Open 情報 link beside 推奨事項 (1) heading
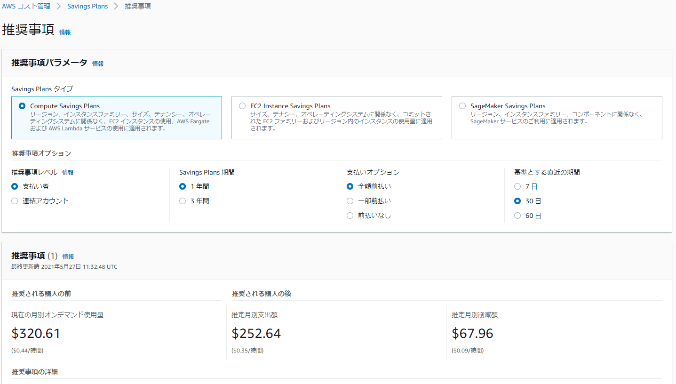Image resolution: width=676 pixels, height=384 pixels. point(68,256)
